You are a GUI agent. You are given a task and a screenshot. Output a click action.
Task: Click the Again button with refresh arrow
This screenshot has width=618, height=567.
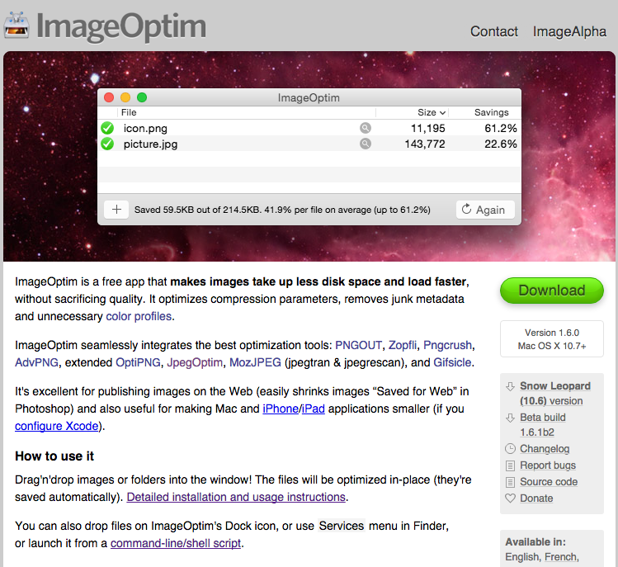pyautogui.click(x=485, y=210)
